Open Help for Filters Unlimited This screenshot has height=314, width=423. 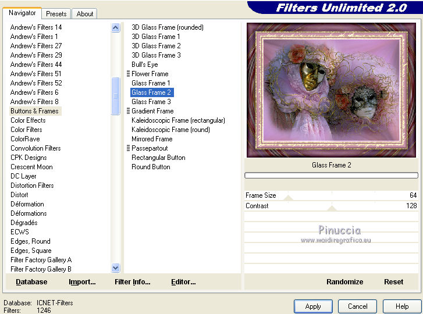[402, 306]
